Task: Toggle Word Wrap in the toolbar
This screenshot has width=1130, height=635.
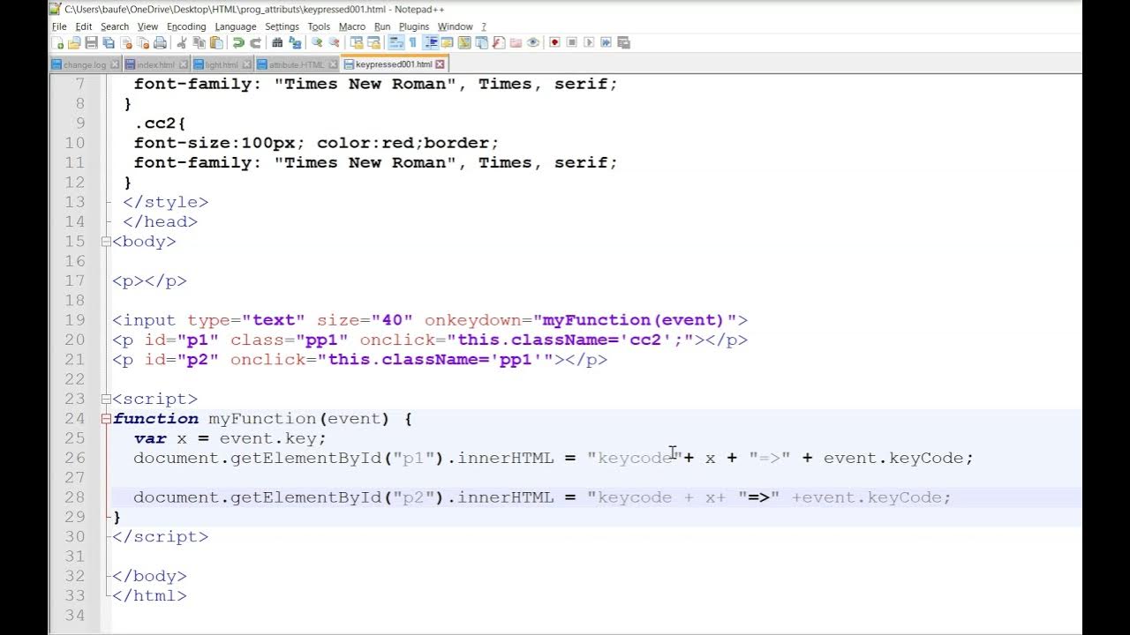Action: point(395,42)
